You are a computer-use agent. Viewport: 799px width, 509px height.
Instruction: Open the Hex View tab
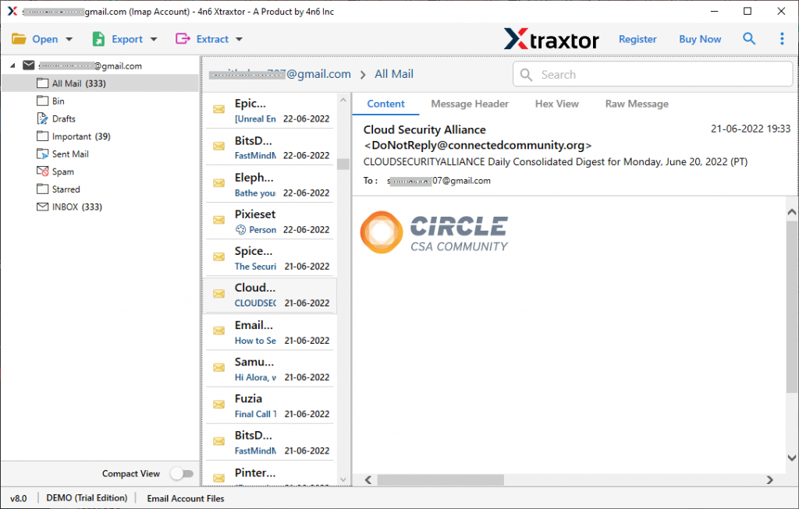pos(556,104)
